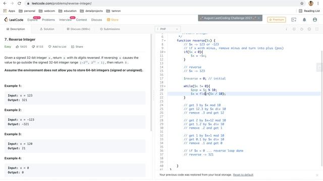Click line number 28 in gutter
Viewport: 323px width, 181px height.
(161, 120)
